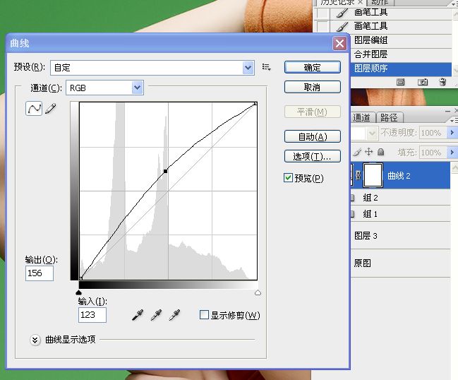Select the 合并图层 history state
458x380 pixels.
point(401,54)
